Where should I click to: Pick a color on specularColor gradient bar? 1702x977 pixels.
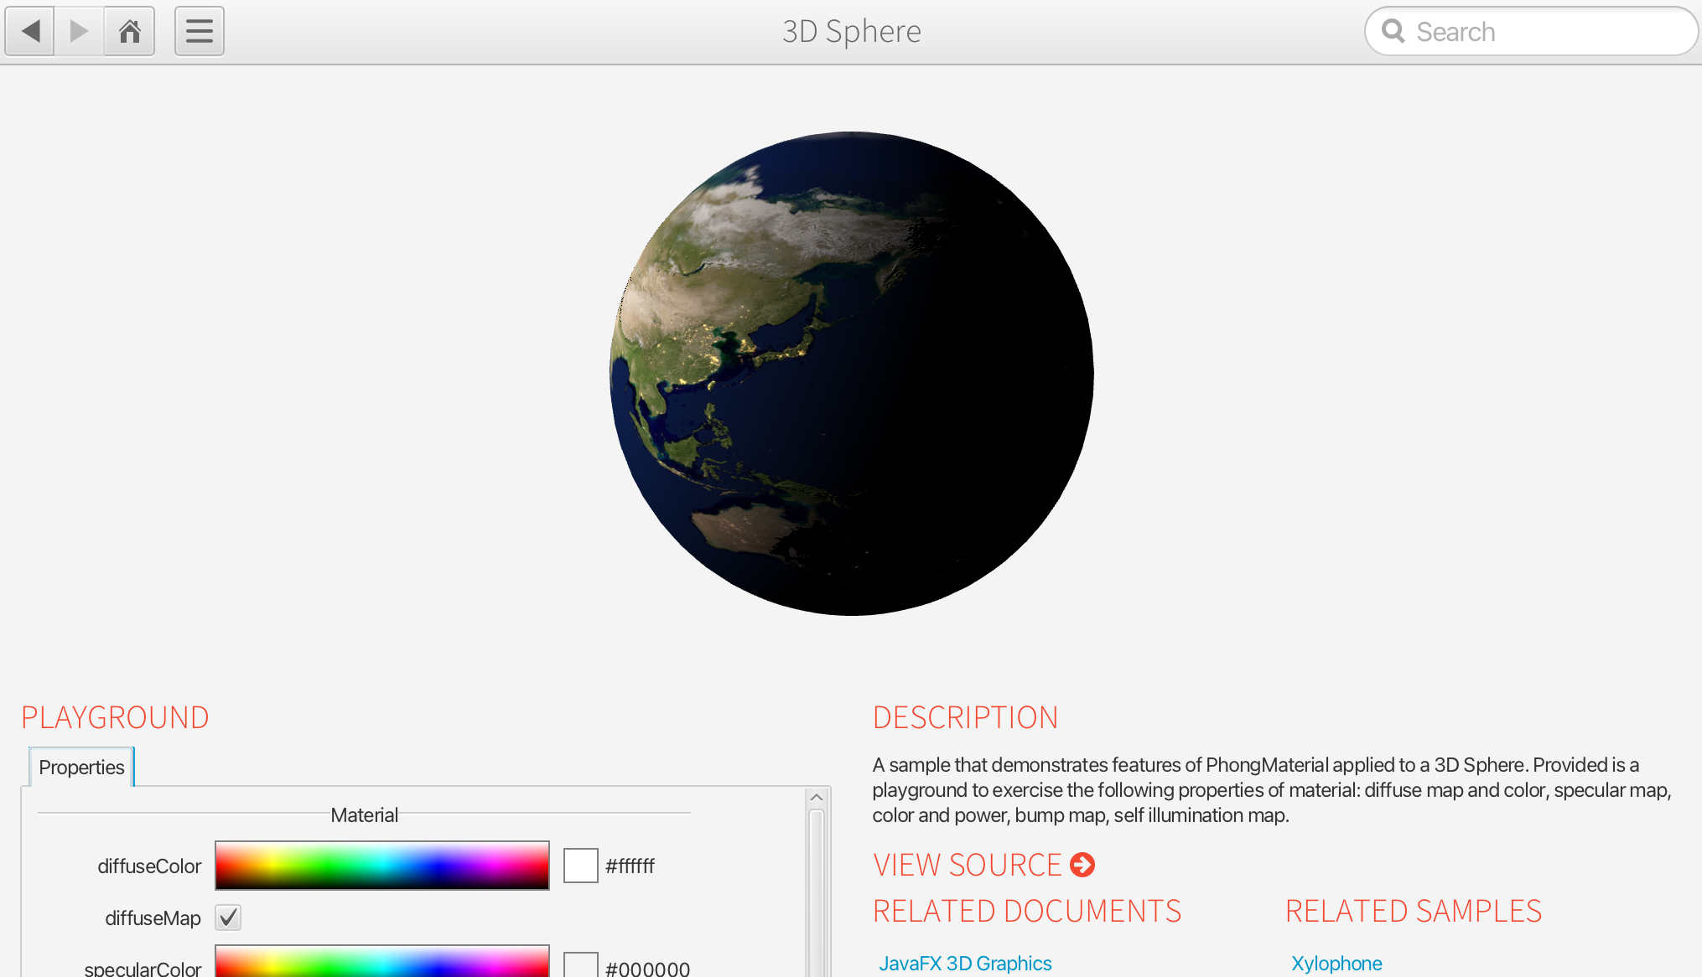pos(382,962)
